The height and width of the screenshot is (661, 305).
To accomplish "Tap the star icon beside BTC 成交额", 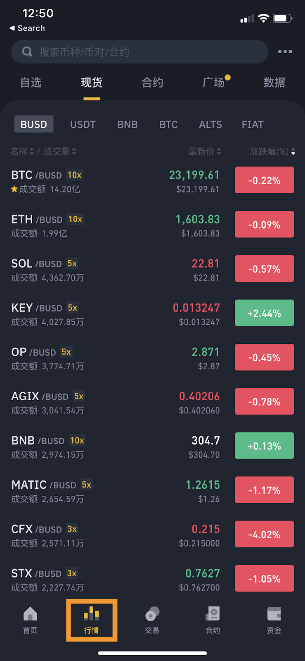I will 14,189.
